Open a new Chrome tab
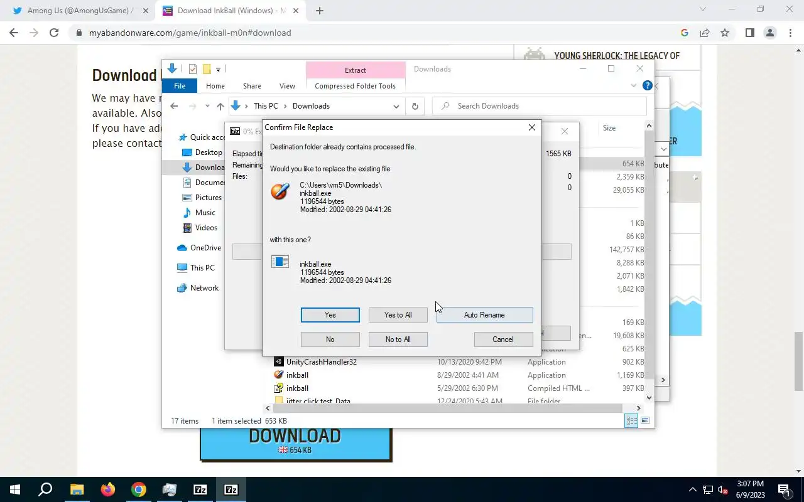This screenshot has width=804, height=502. click(320, 11)
